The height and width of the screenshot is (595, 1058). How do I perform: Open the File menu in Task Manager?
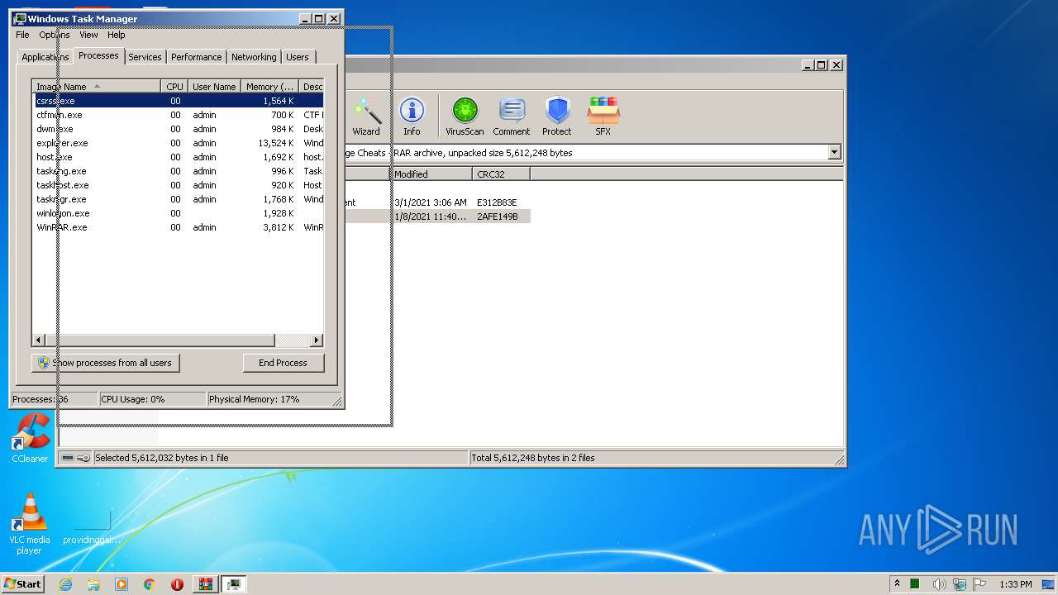click(x=22, y=35)
